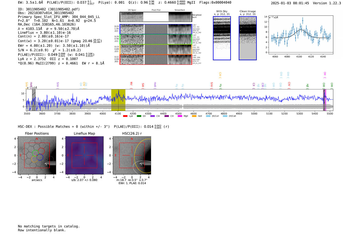
Task: Click the 'm:18.7 re:3.5" s:3.7"' caption
Action: pyautogui.click(x=132, y=180)
